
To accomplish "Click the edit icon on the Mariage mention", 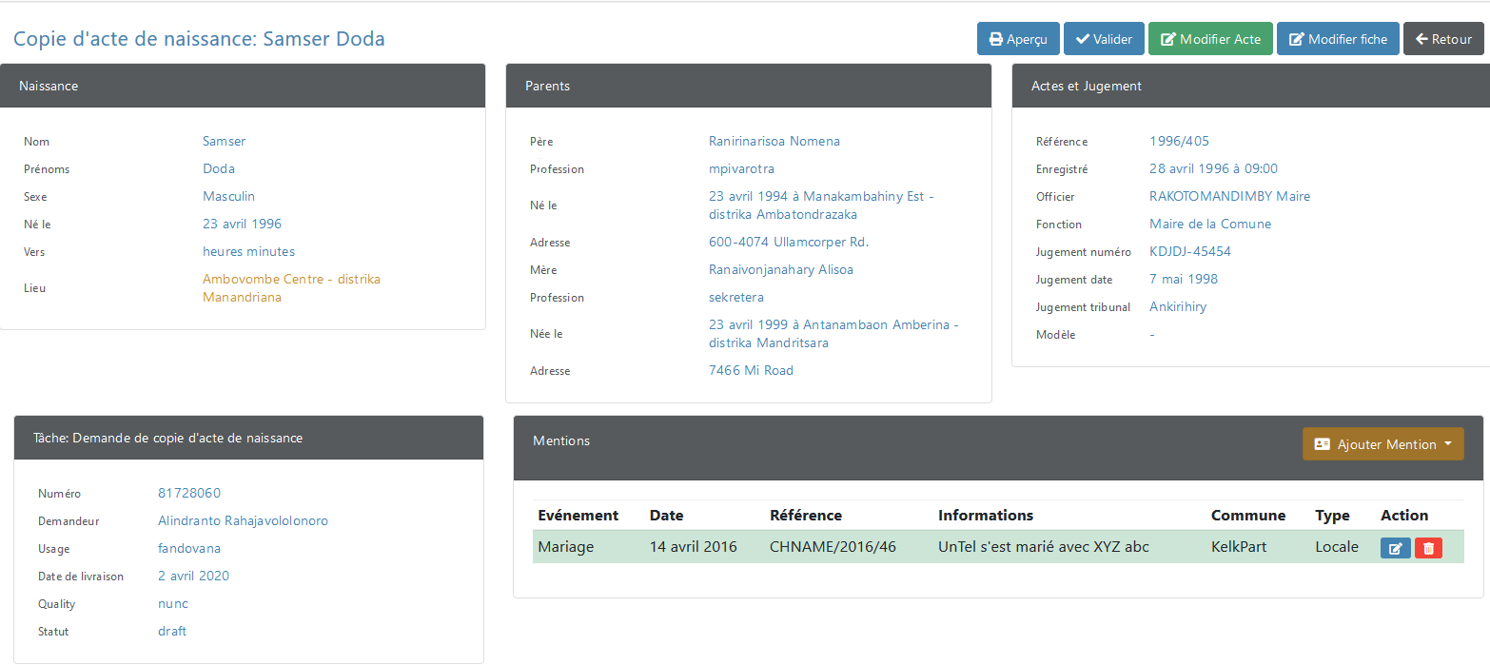I will tap(1395, 548).
